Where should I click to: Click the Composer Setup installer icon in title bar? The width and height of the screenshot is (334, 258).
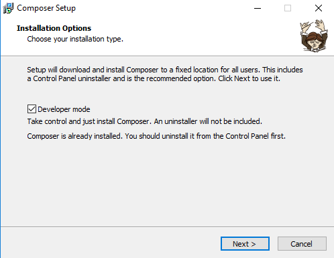click(x=8, y=8)
